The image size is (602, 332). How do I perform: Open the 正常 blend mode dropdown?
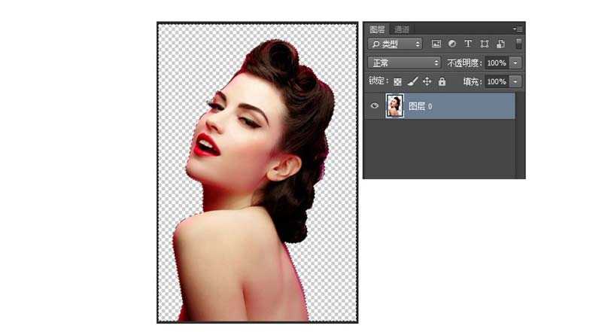coord(404,62)
